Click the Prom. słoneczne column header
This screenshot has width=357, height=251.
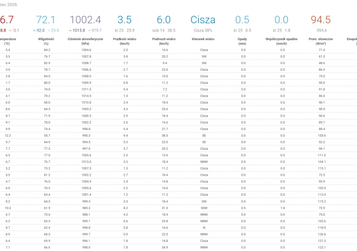click(321, 41)
